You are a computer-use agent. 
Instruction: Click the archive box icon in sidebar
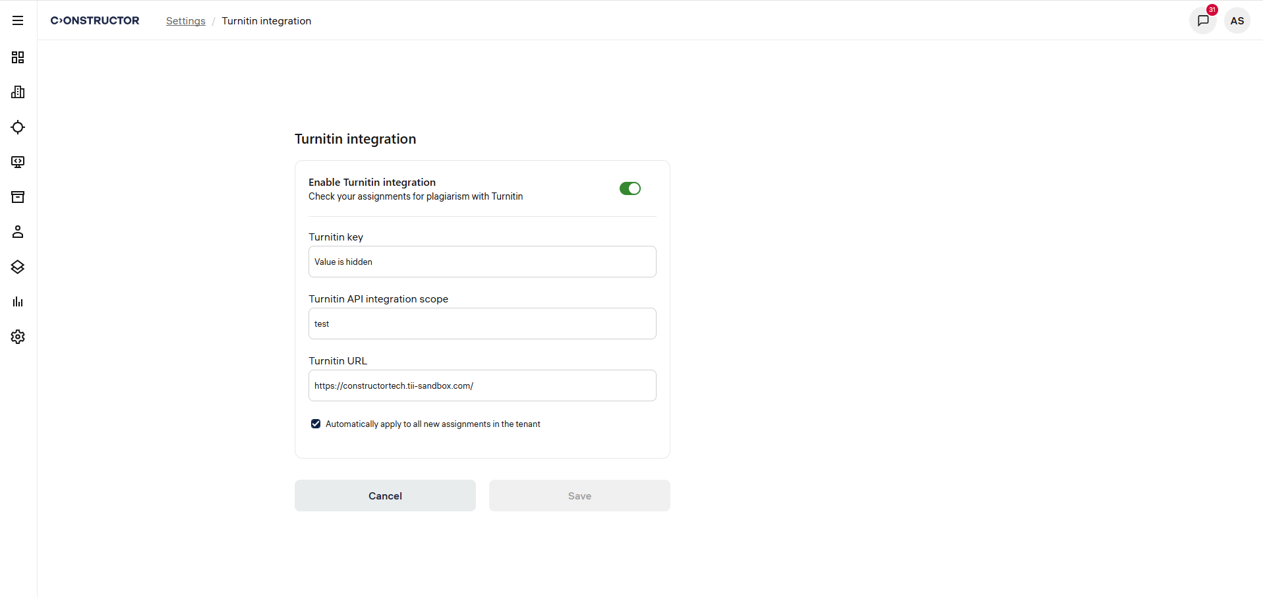pyautogui.click(x=18, y=197)
